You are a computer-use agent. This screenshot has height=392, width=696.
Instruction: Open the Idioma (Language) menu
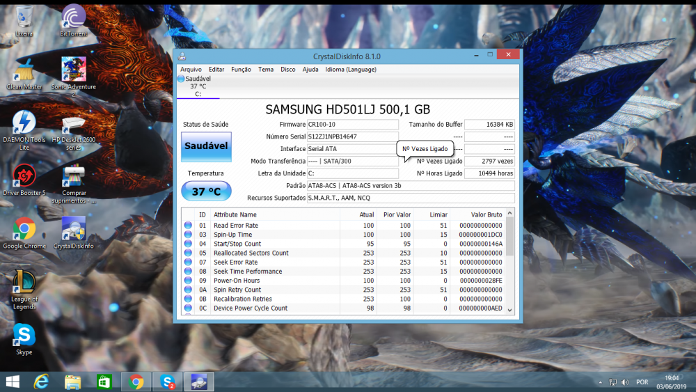(351, 70)
